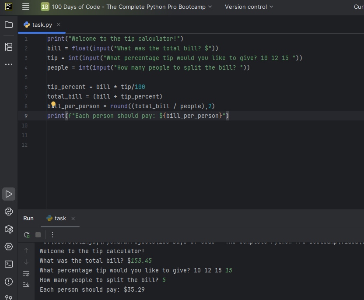Image resolution: width=364 pixels, height=300 pixels.
Task: Toggle soft-wrap in Run console
Action: 26,273
